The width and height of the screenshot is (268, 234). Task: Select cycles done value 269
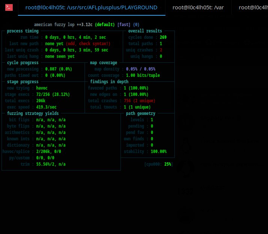[163, 37]
